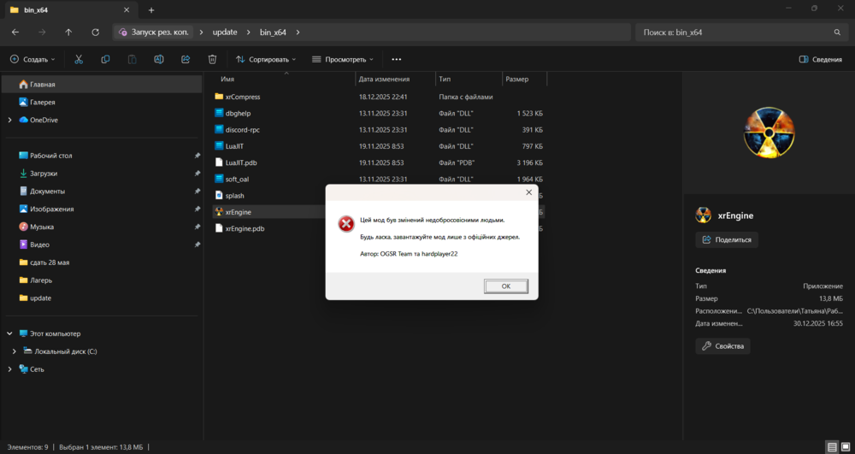Switch to details list view icon
This screenshot has width=855, height=454.
[832, 447]
